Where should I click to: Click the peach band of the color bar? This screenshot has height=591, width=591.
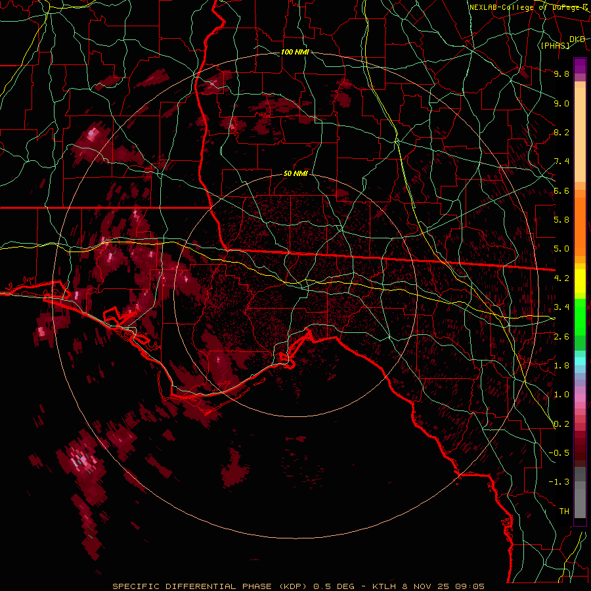580,135
